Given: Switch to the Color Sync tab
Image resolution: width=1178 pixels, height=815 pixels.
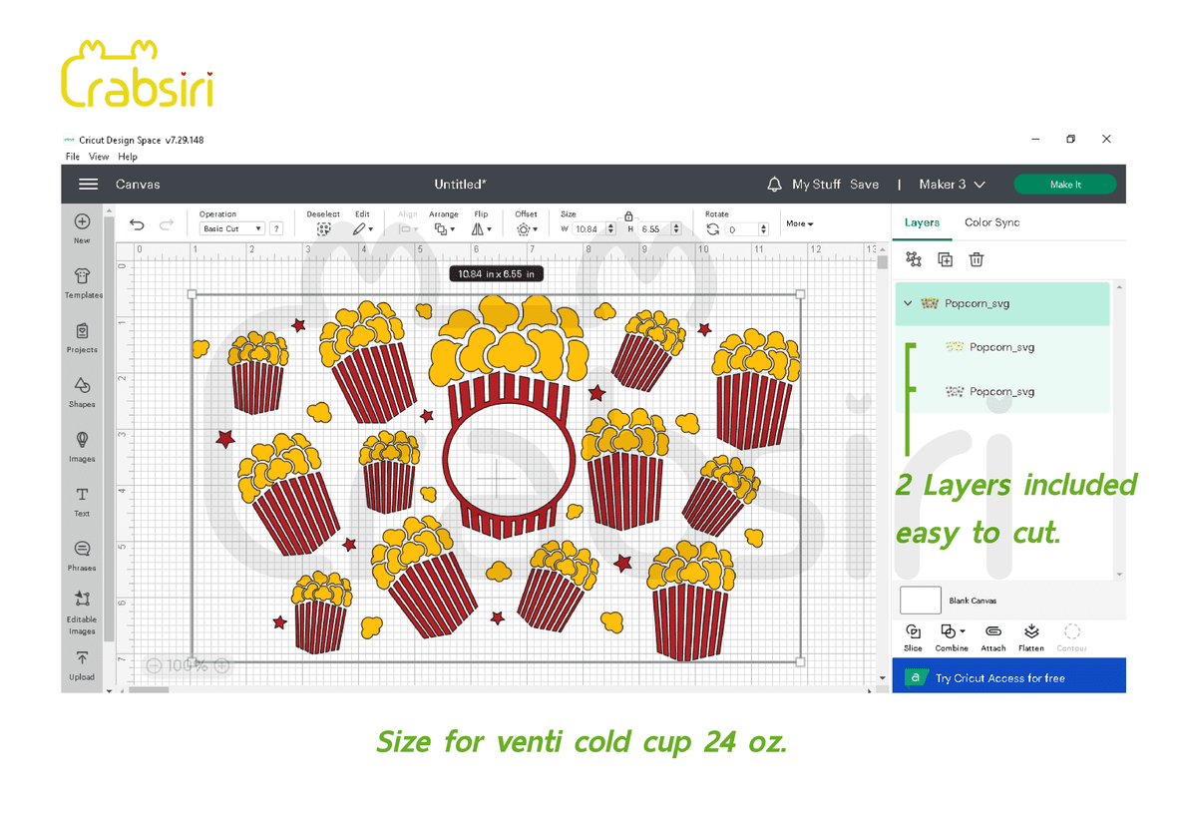Looking at the screenshot, I should 991,222.
